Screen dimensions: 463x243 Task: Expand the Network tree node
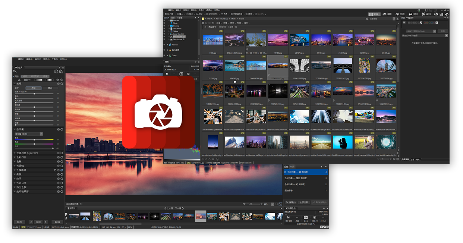(x=168, y=45)
